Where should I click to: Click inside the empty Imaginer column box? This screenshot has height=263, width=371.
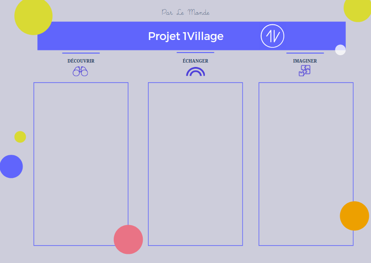click(306, 164)
